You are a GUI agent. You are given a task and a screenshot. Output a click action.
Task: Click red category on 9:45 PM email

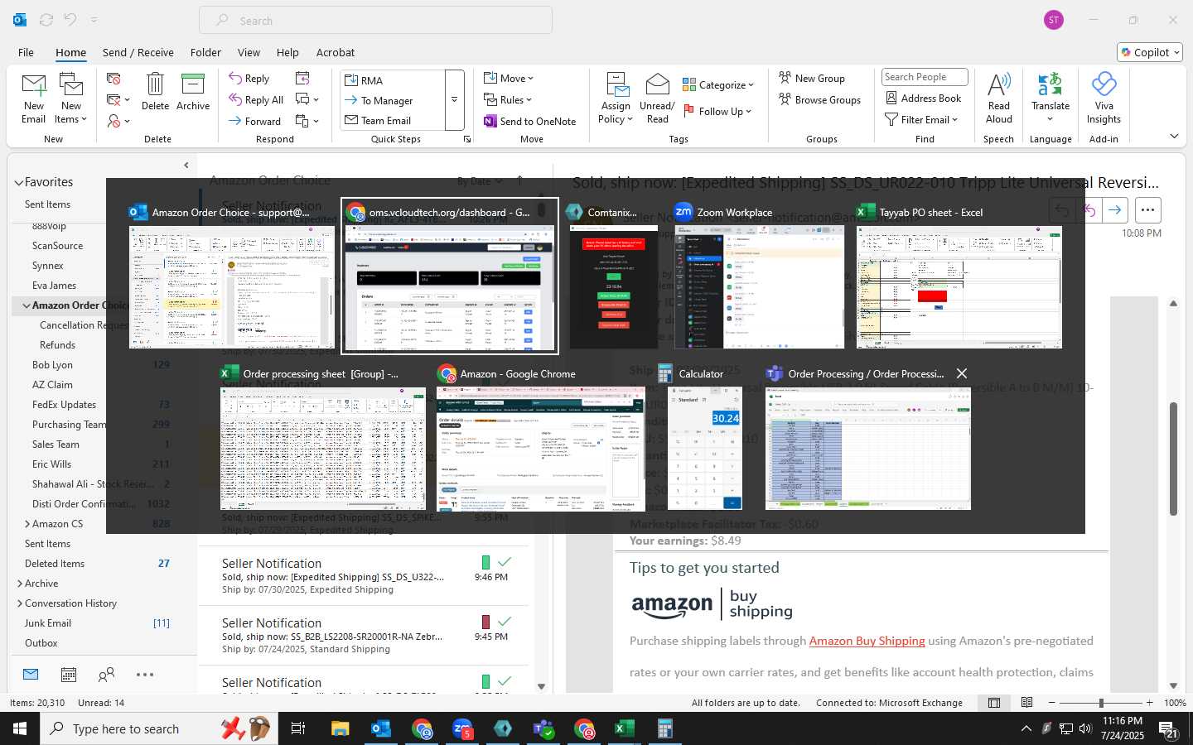(x=485, y=622)
